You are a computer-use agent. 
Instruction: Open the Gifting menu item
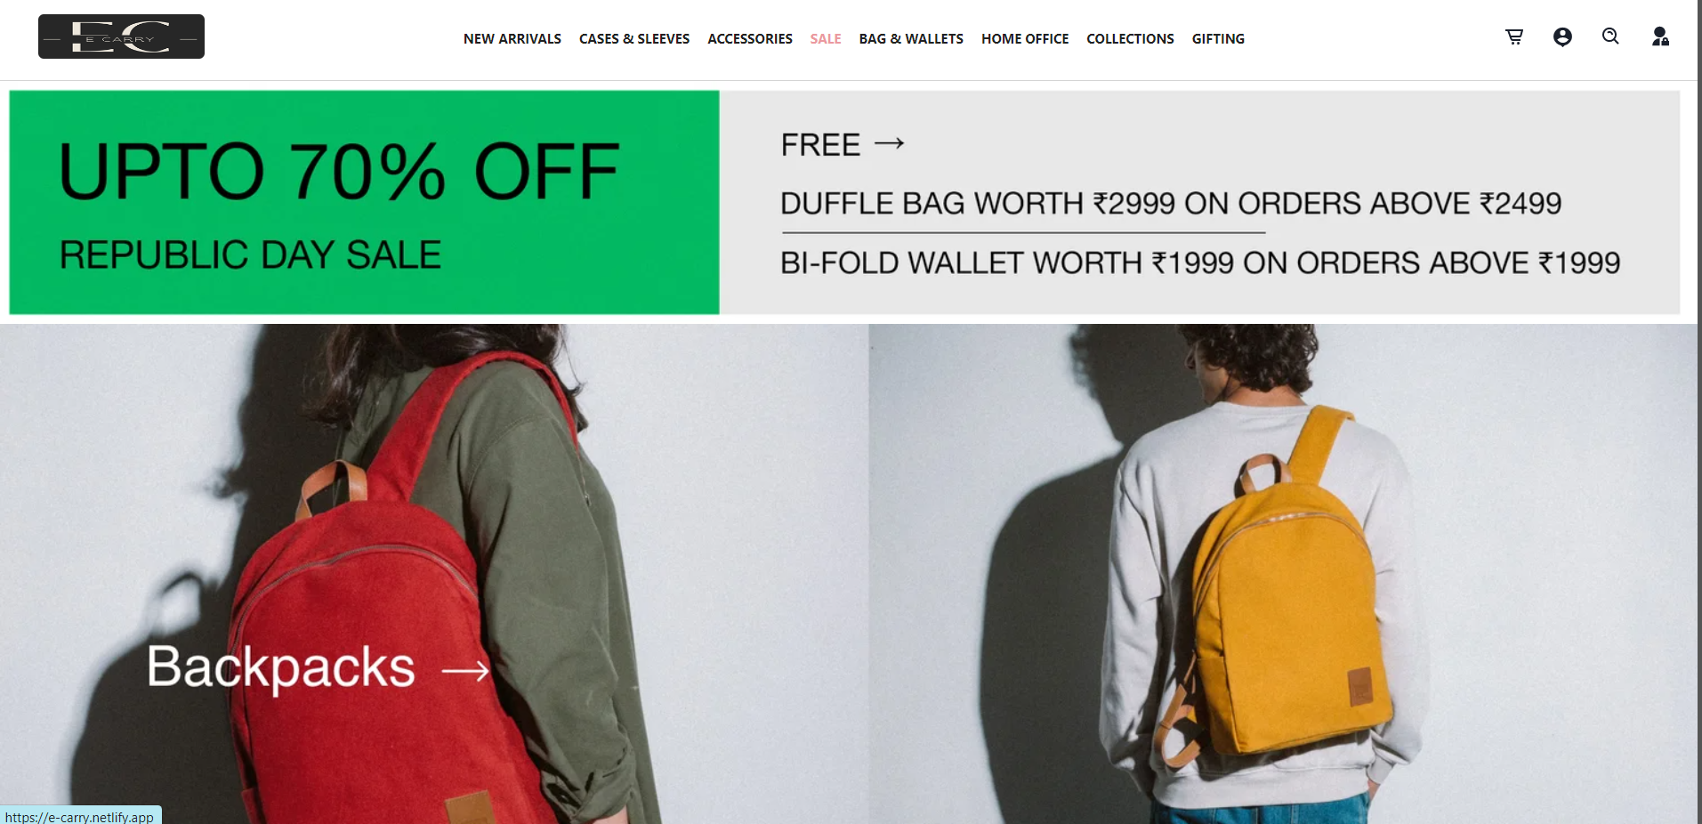coord(1218,39)
